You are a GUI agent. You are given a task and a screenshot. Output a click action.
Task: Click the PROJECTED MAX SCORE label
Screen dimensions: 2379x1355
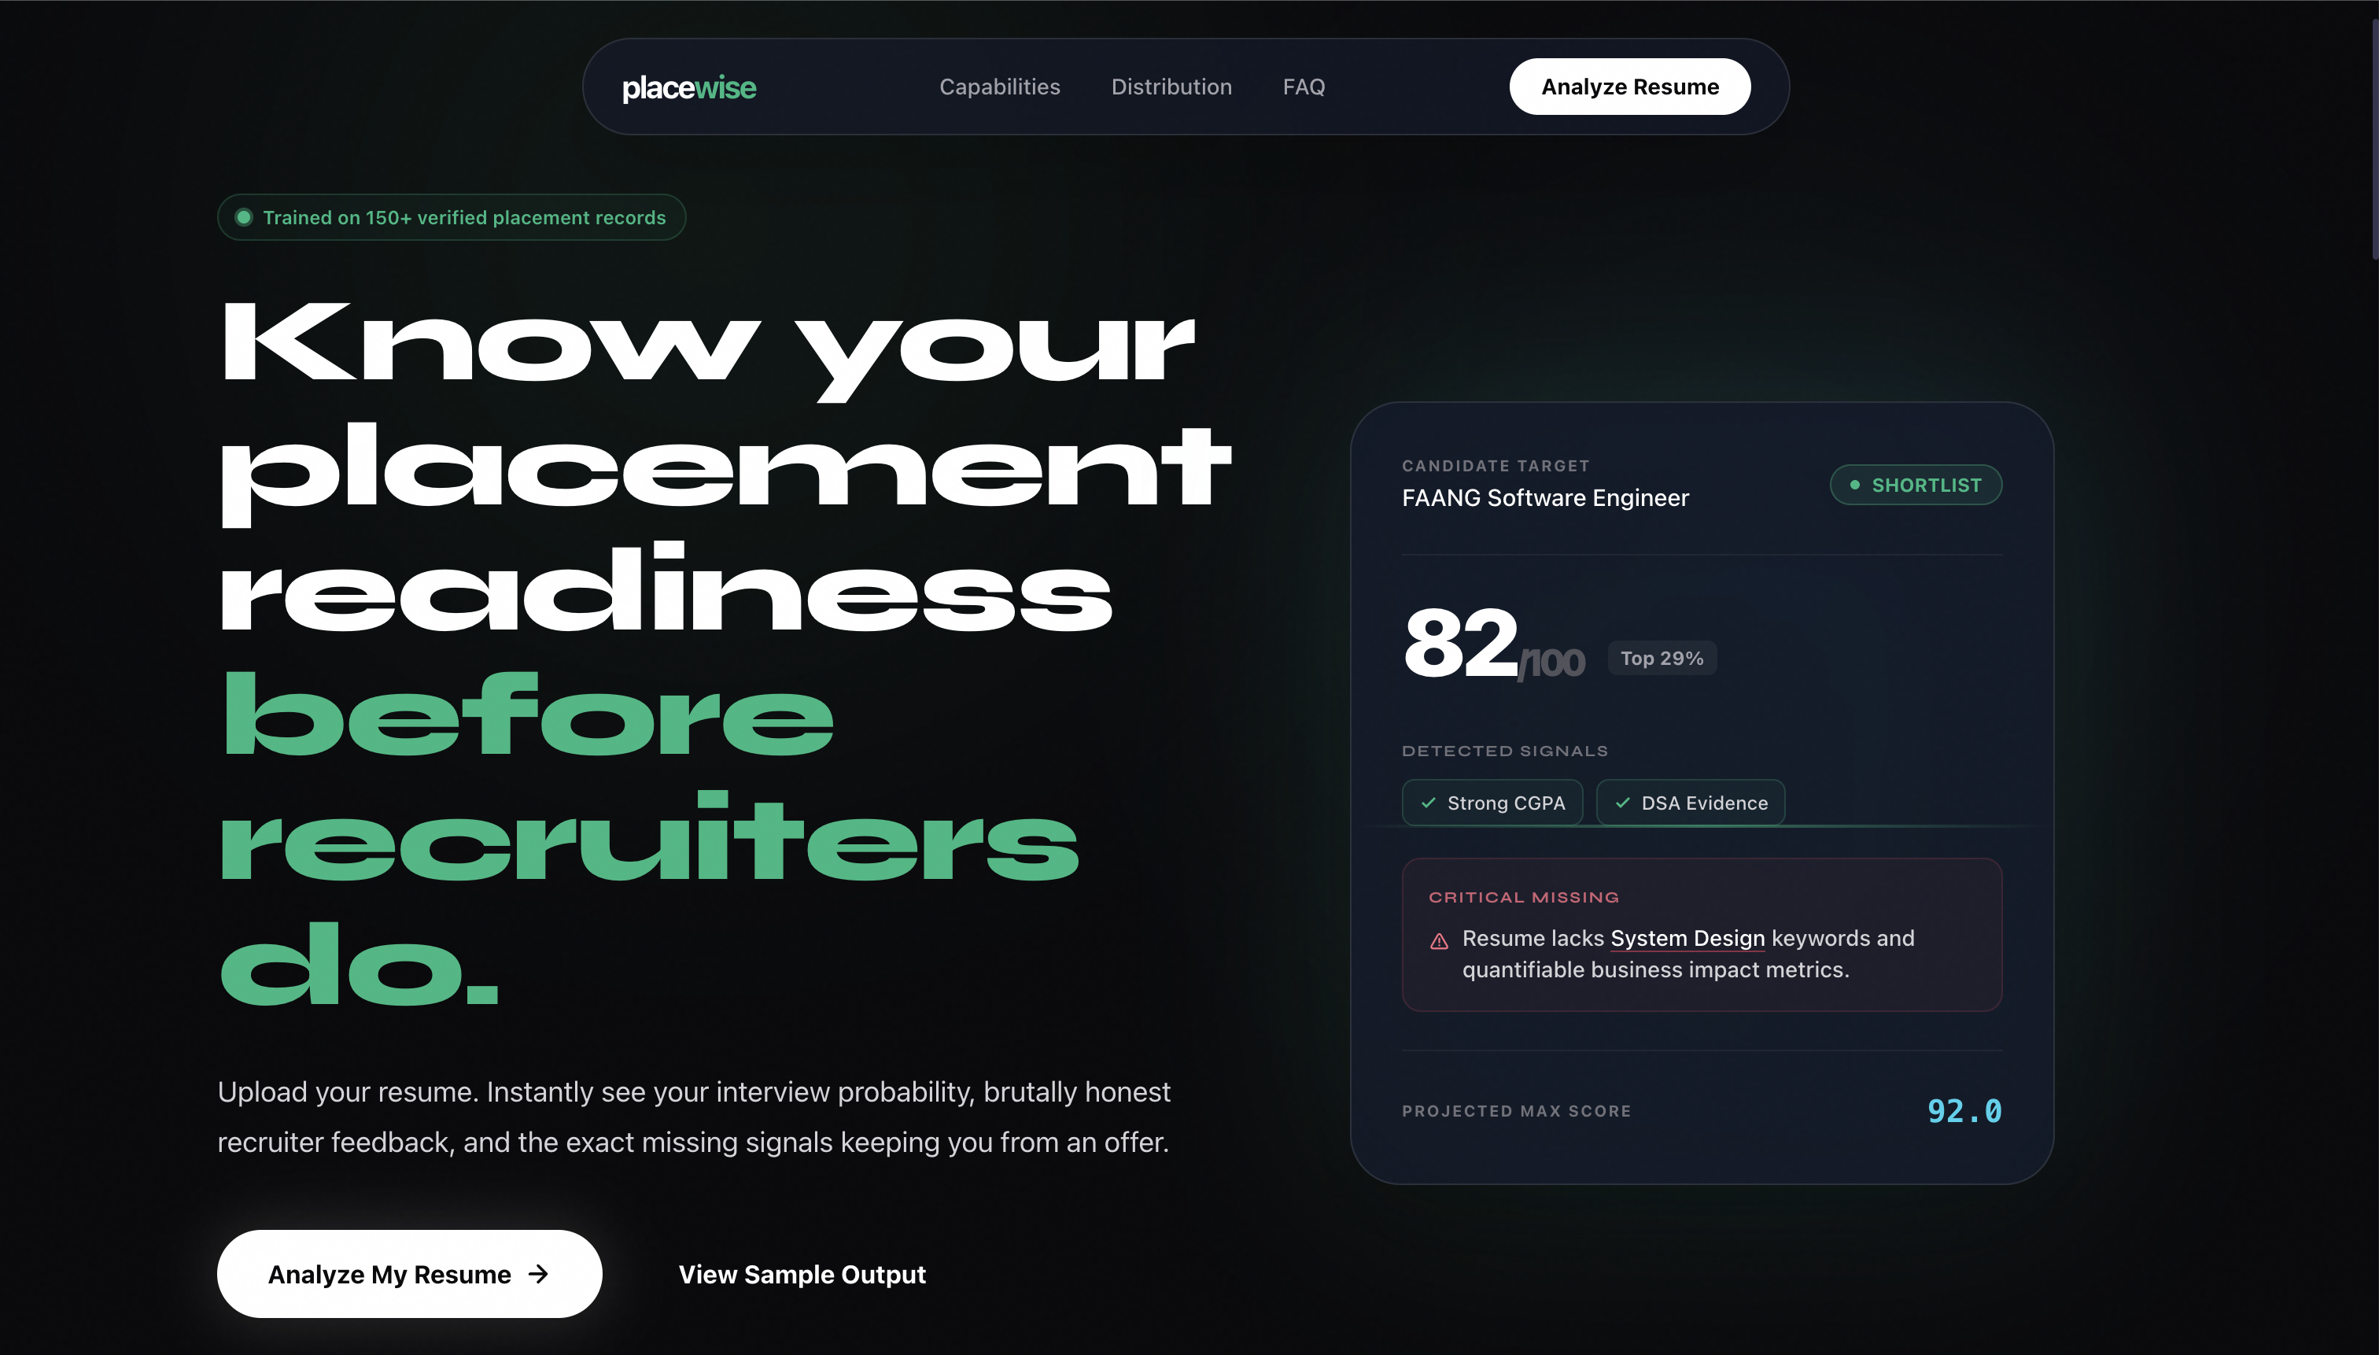(1517, 1111)
